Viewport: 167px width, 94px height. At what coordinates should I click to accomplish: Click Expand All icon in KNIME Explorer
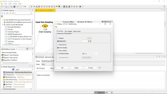click(x=2, y=13)
